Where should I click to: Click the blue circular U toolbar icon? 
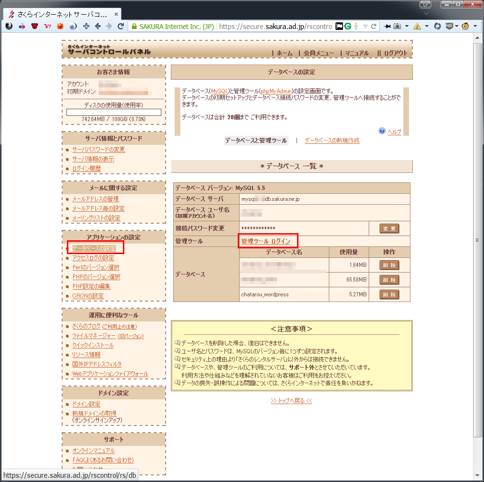[73, 26]
